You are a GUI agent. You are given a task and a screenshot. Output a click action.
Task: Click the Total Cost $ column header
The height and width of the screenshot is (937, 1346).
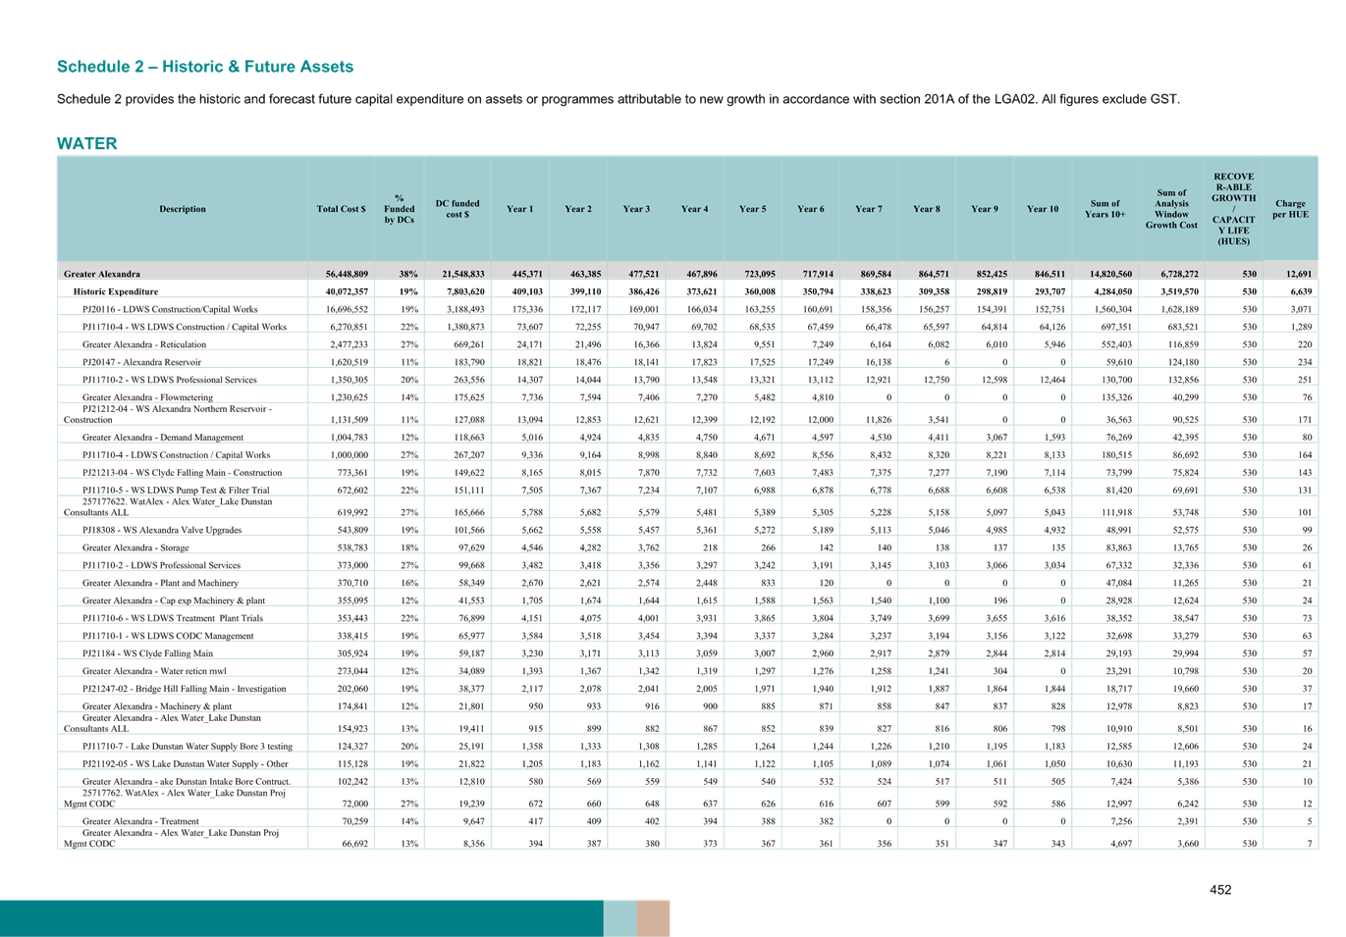341,209
